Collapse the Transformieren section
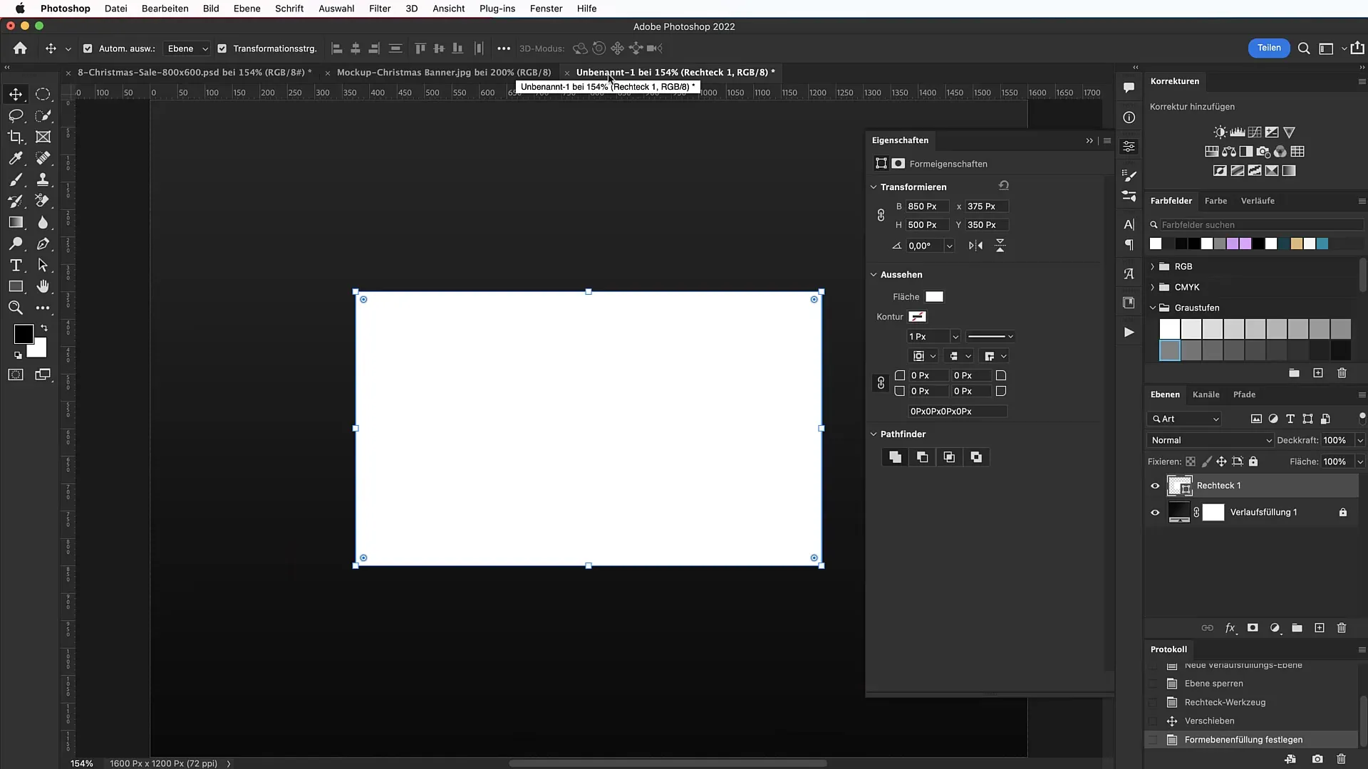Image resolution: width=1368 pixels, height=769 pixels. coord(872,186)
